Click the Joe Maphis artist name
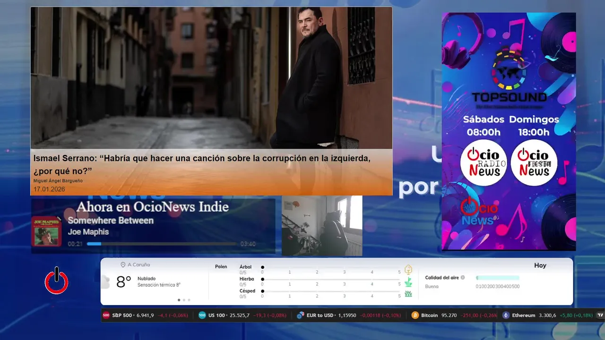Image resolution: width=605 pixels, height=340 pixels. pos(88,232)
